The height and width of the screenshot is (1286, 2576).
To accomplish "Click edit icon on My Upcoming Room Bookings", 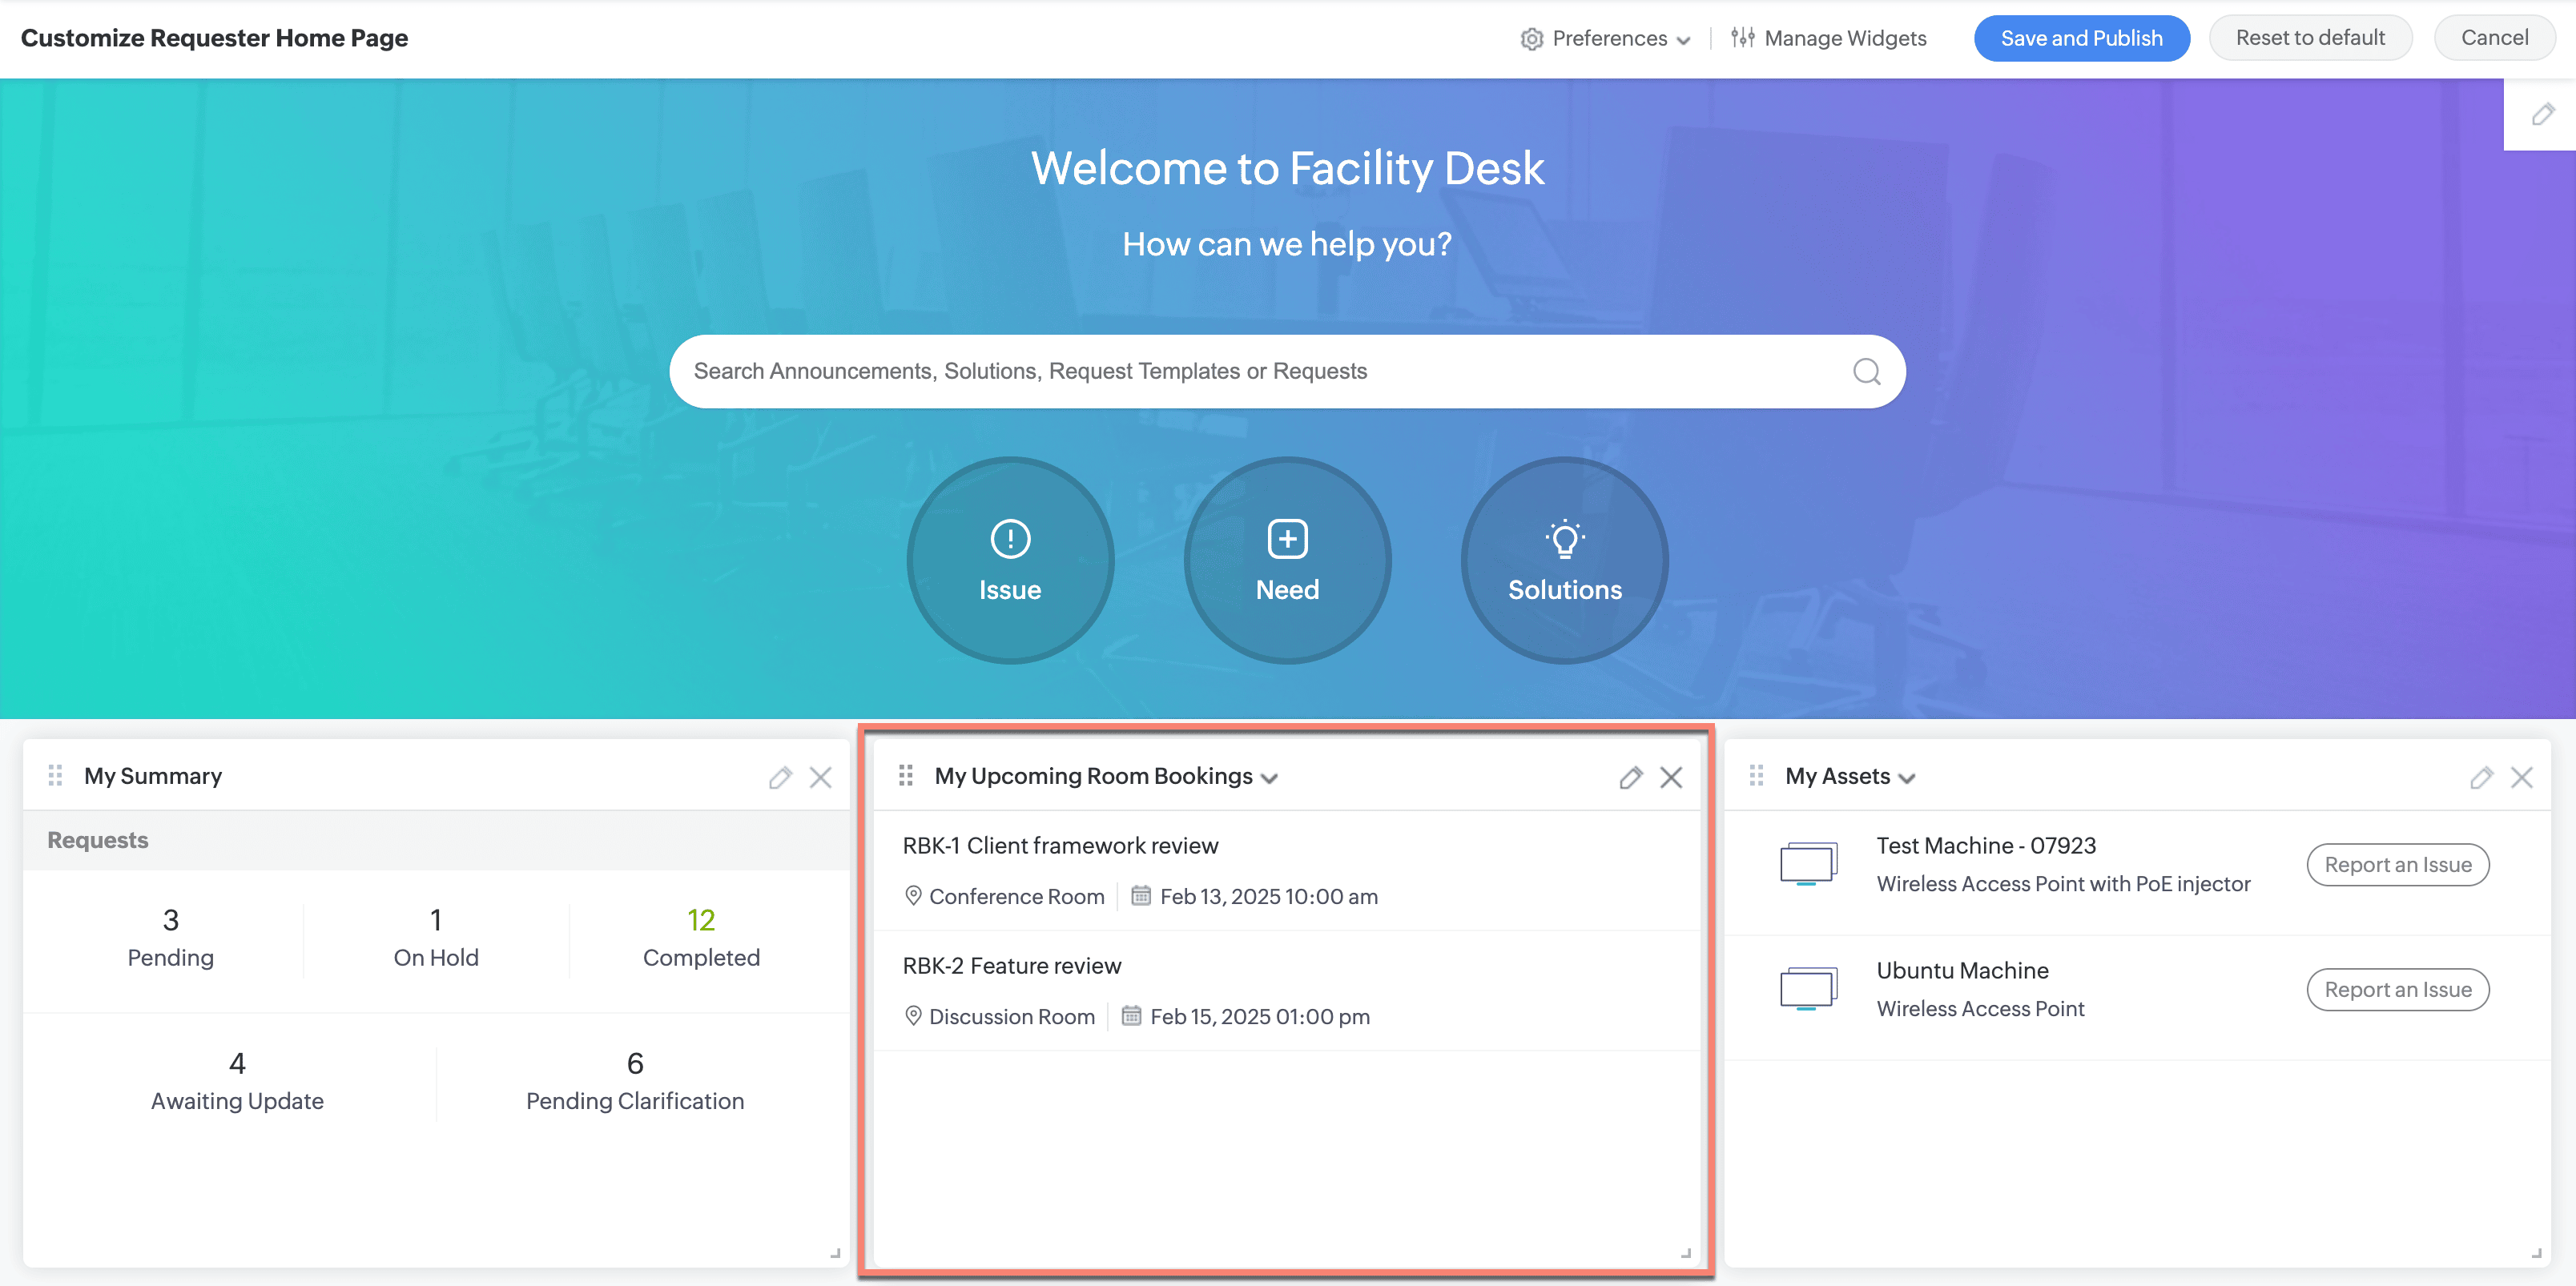I will tap(1632, 777).
